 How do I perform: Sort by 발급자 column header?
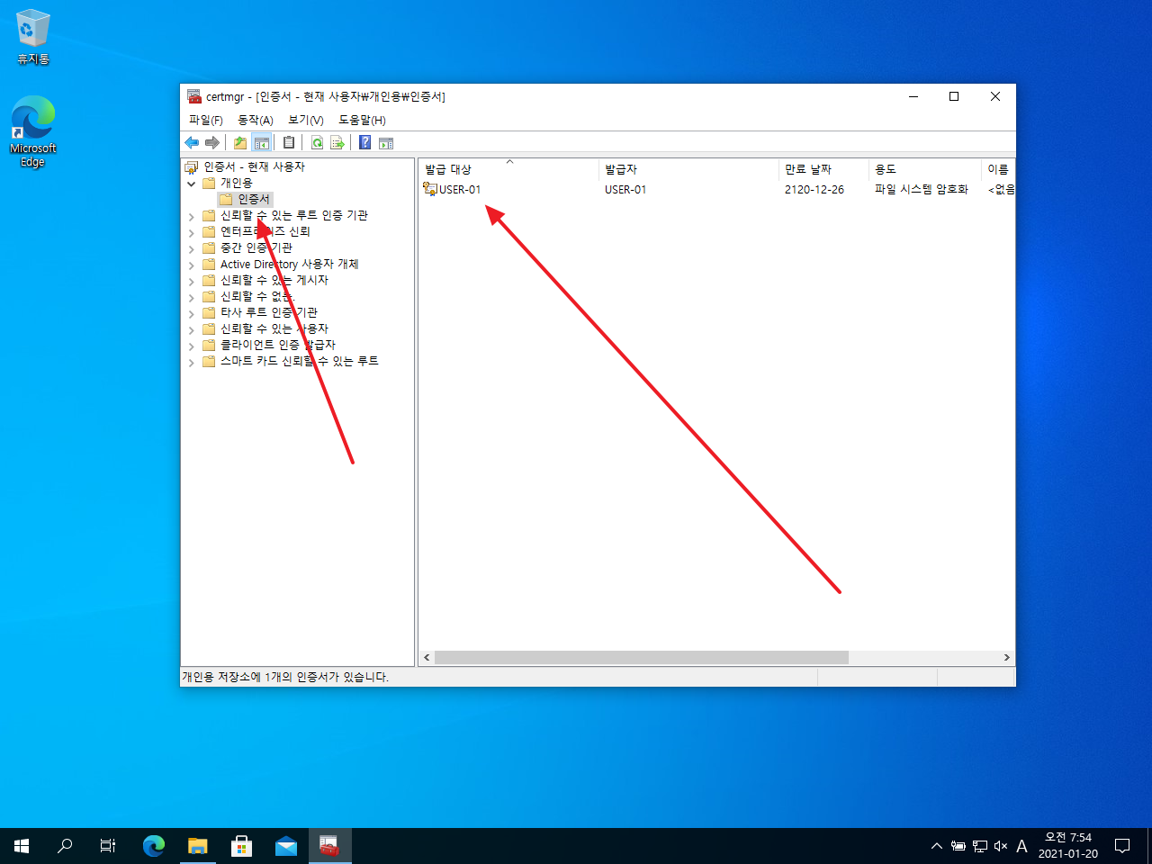(x=688, y=168)
